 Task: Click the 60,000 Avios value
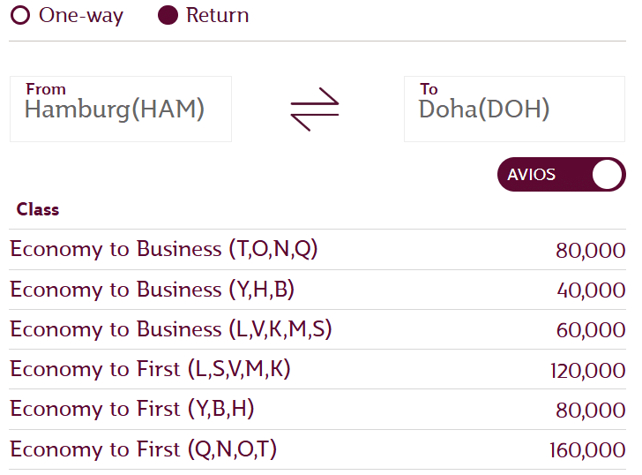590,330
